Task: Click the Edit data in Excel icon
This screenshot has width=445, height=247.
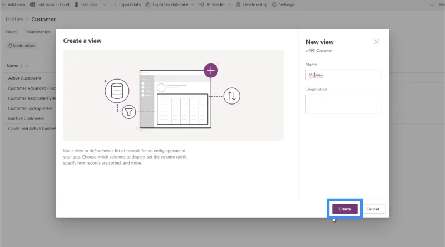Action: (33, 4)
